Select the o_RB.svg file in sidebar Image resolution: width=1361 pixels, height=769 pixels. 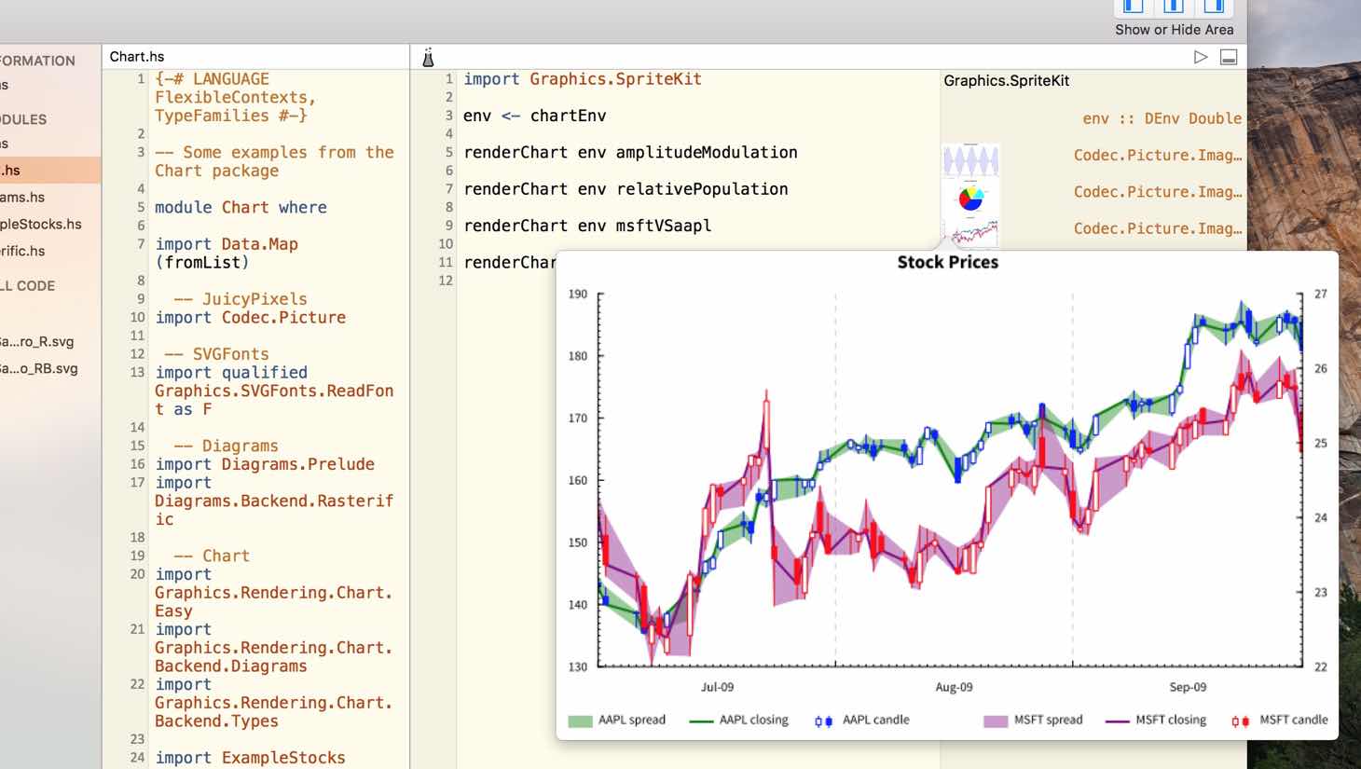(39, 368)
